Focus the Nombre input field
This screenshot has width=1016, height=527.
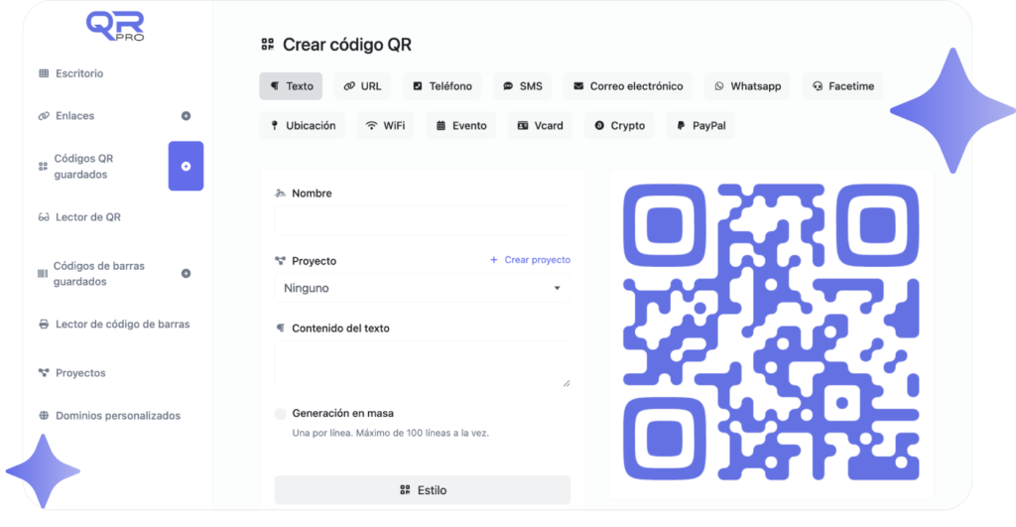(x=423, y=220)
